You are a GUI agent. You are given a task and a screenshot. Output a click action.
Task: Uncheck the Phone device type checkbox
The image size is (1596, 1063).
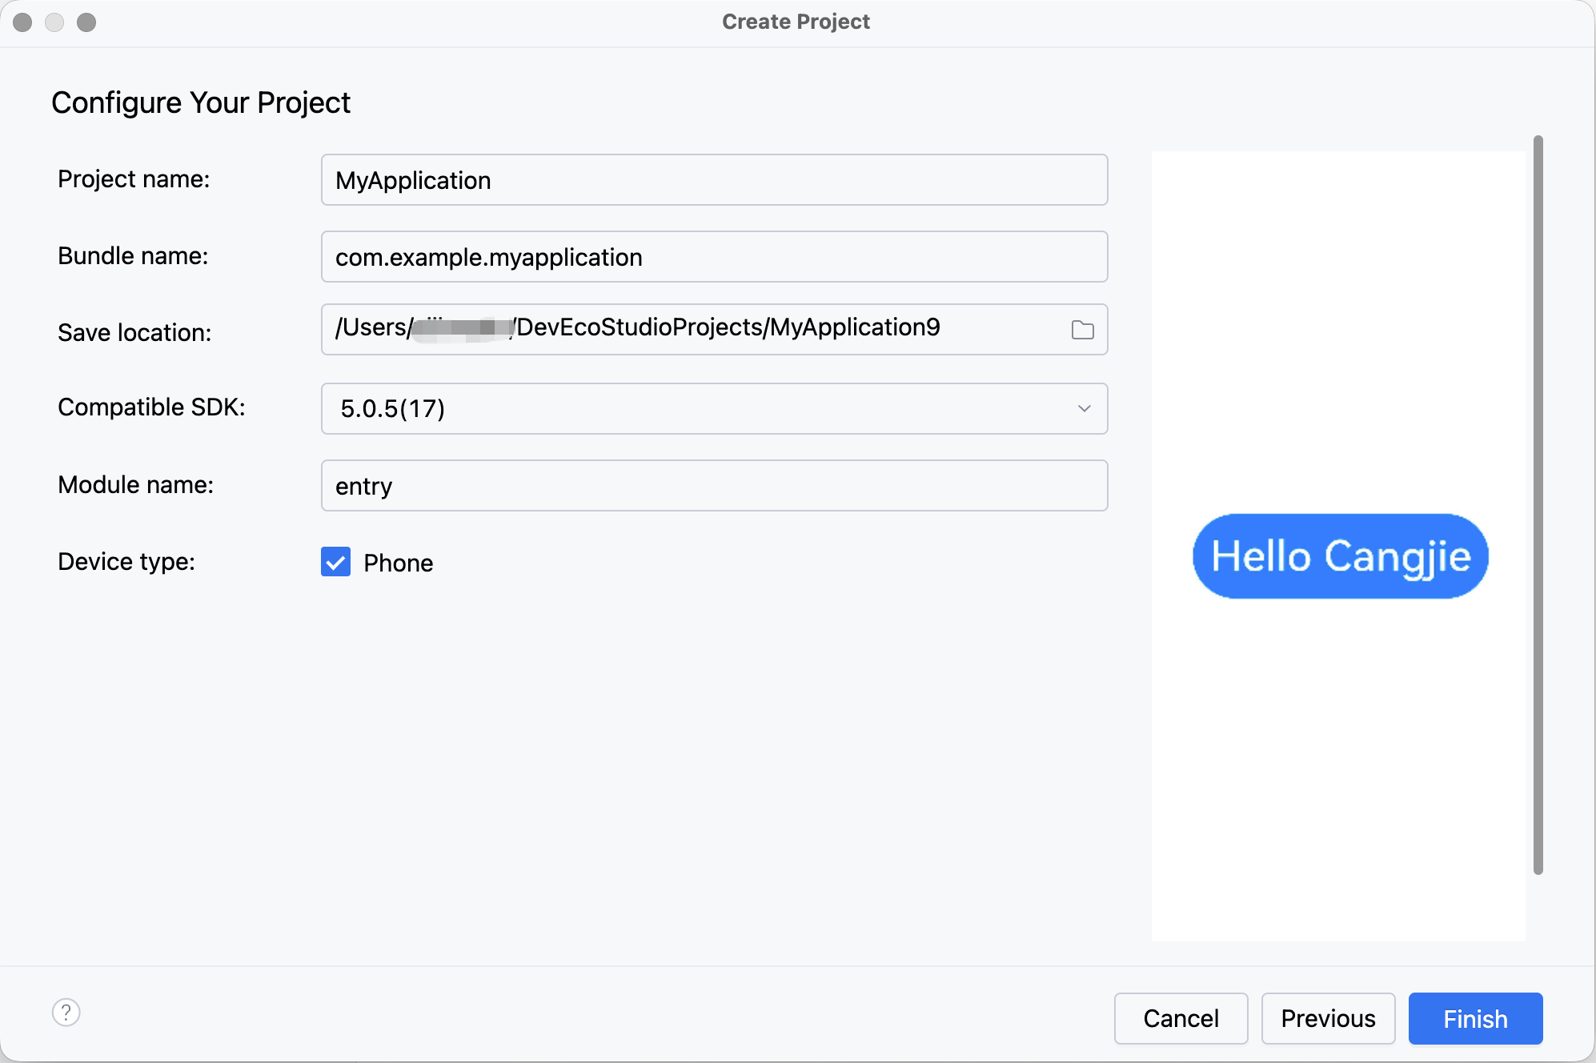point(336,562)
